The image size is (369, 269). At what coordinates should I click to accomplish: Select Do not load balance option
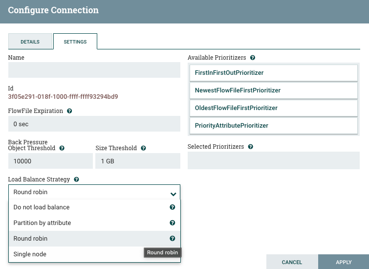point(42,207)
